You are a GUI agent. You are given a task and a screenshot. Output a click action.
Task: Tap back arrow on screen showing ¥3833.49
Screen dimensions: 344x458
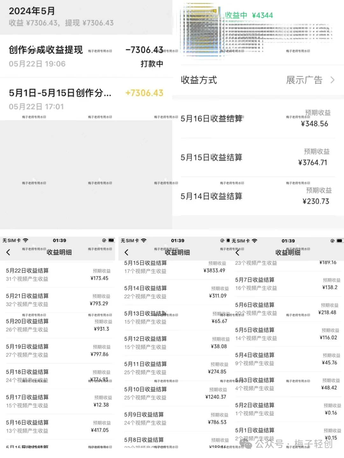click(126, 252)
